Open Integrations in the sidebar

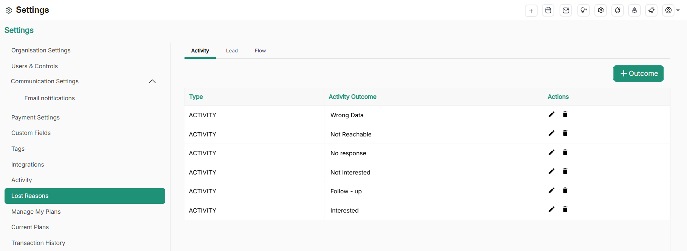pos(28,165)
